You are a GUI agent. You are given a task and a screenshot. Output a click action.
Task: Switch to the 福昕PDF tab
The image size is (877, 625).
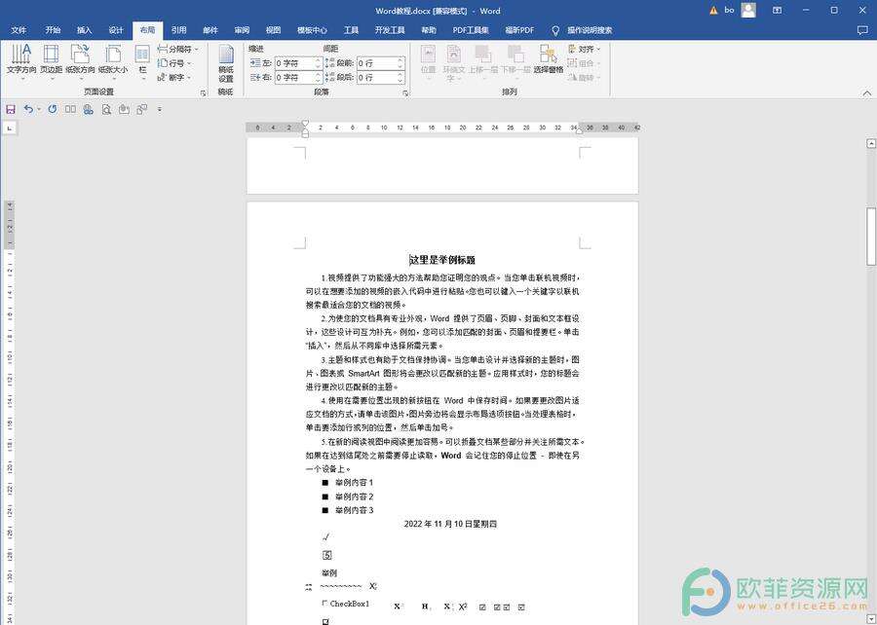[x=519, y=30]
